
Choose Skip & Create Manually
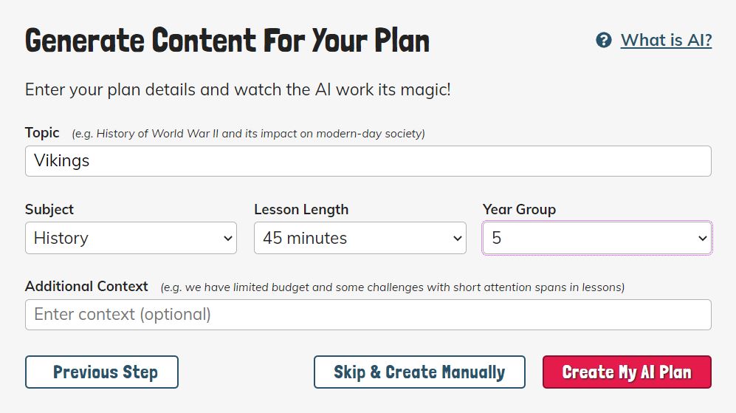coord(419,372)
